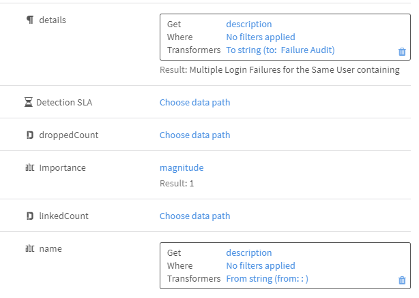Choose data path for linkedCount
Screen dimensions: 419x298
(194, 216)
